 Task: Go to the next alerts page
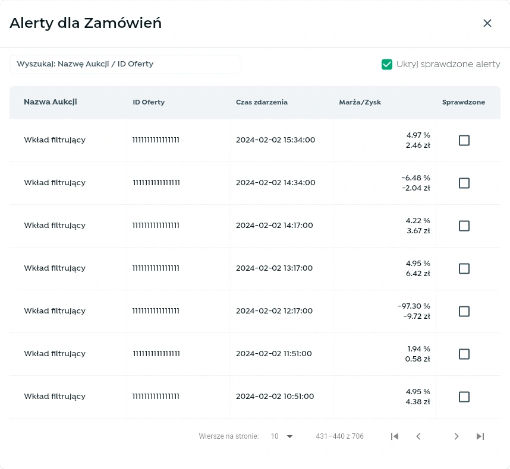point(457,436)
